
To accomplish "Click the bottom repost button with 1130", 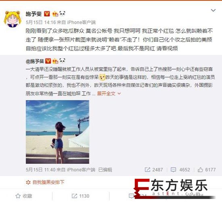I will tap(80, 196).
